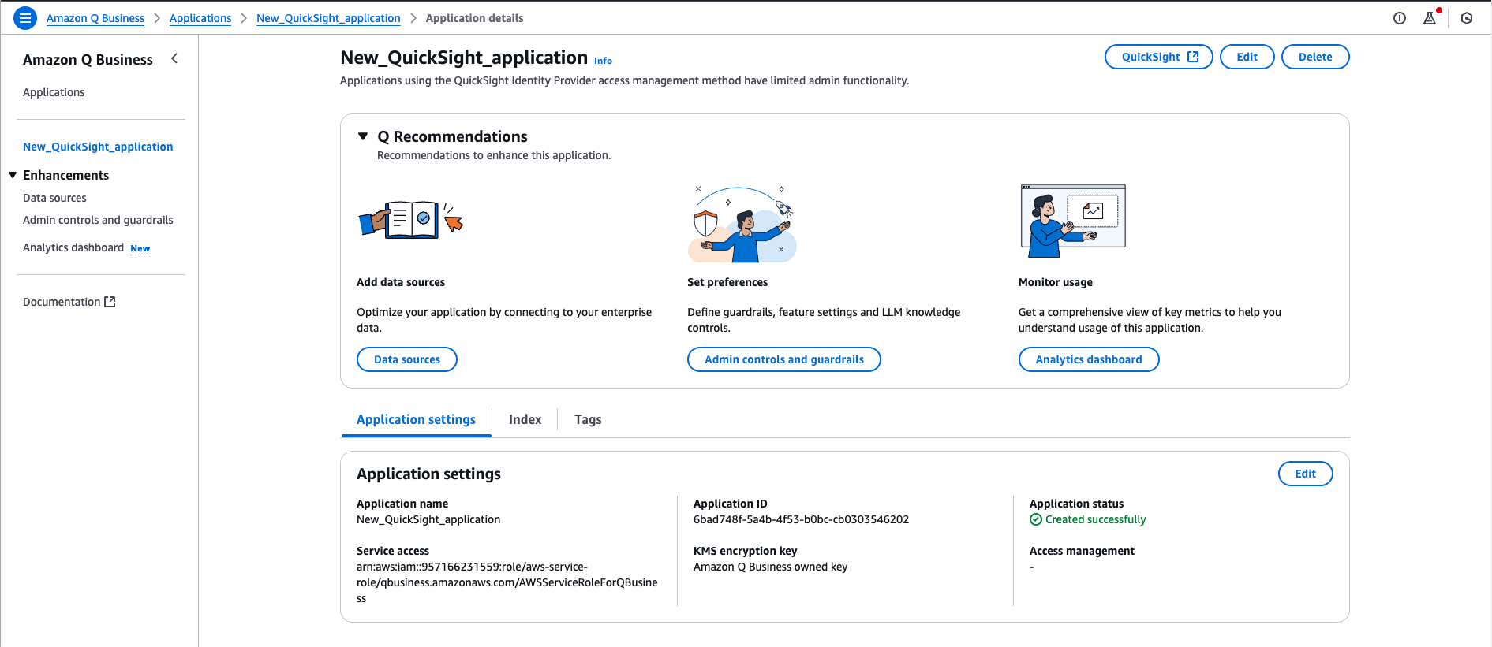1492x647 pixels.
Task: Click the Admin controls and guardrails button
Action: pyautogui.click(x=784, y=359)
